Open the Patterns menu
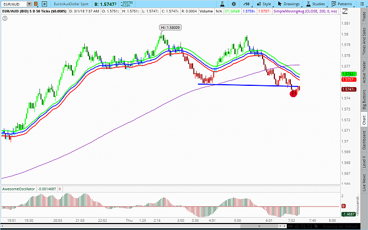368x230 pixels. [342, 4]
